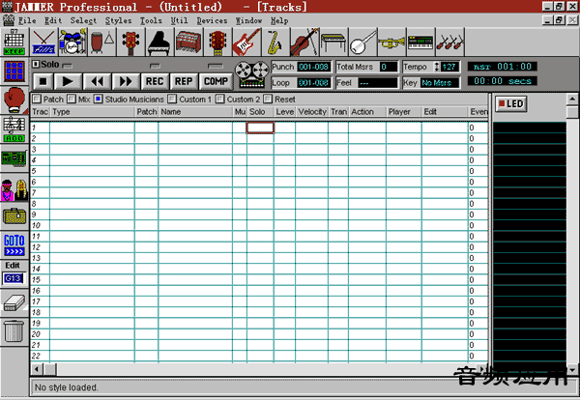Open the Select menu

point(83,20)
